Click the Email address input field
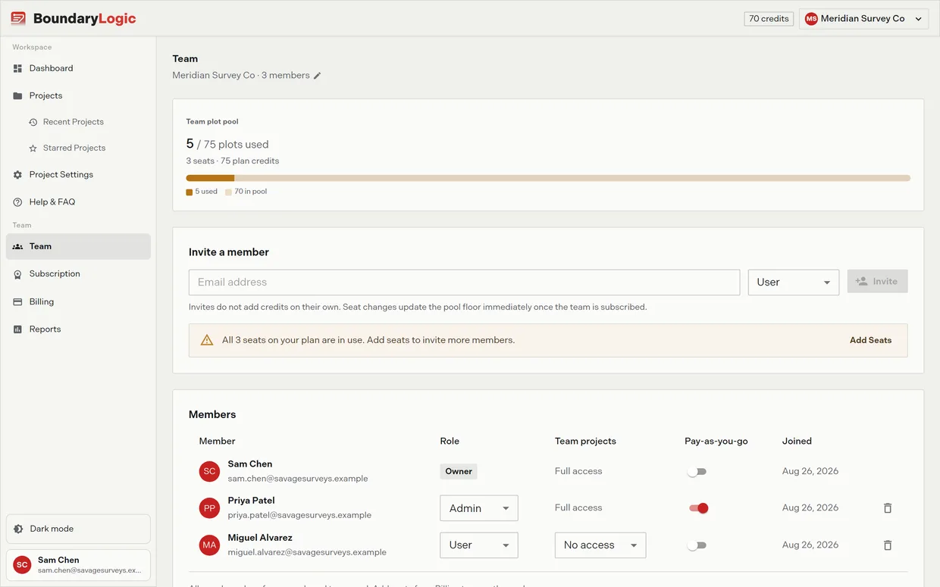 [464, 282]
